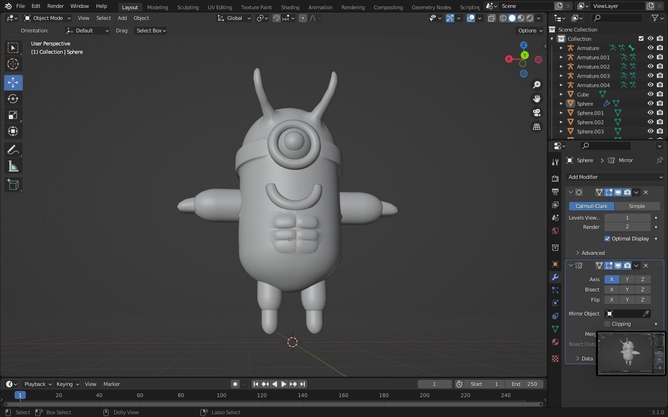Open the World properties tab
Screen dimensions: 668x417
[x=555, y=230]
